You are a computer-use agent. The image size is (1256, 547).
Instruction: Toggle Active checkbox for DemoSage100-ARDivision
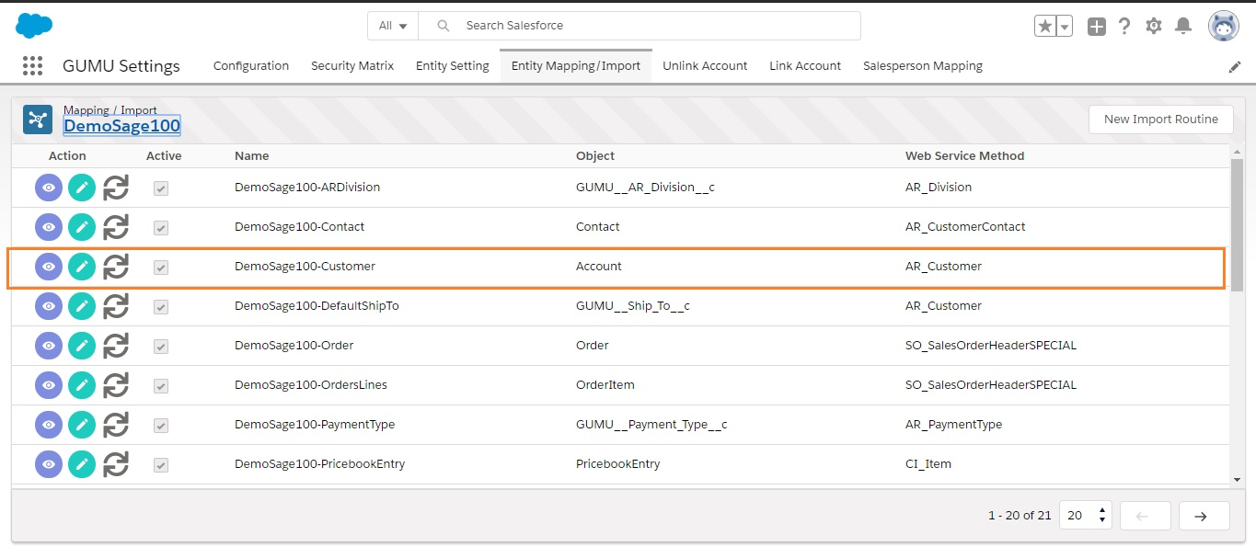161,188
